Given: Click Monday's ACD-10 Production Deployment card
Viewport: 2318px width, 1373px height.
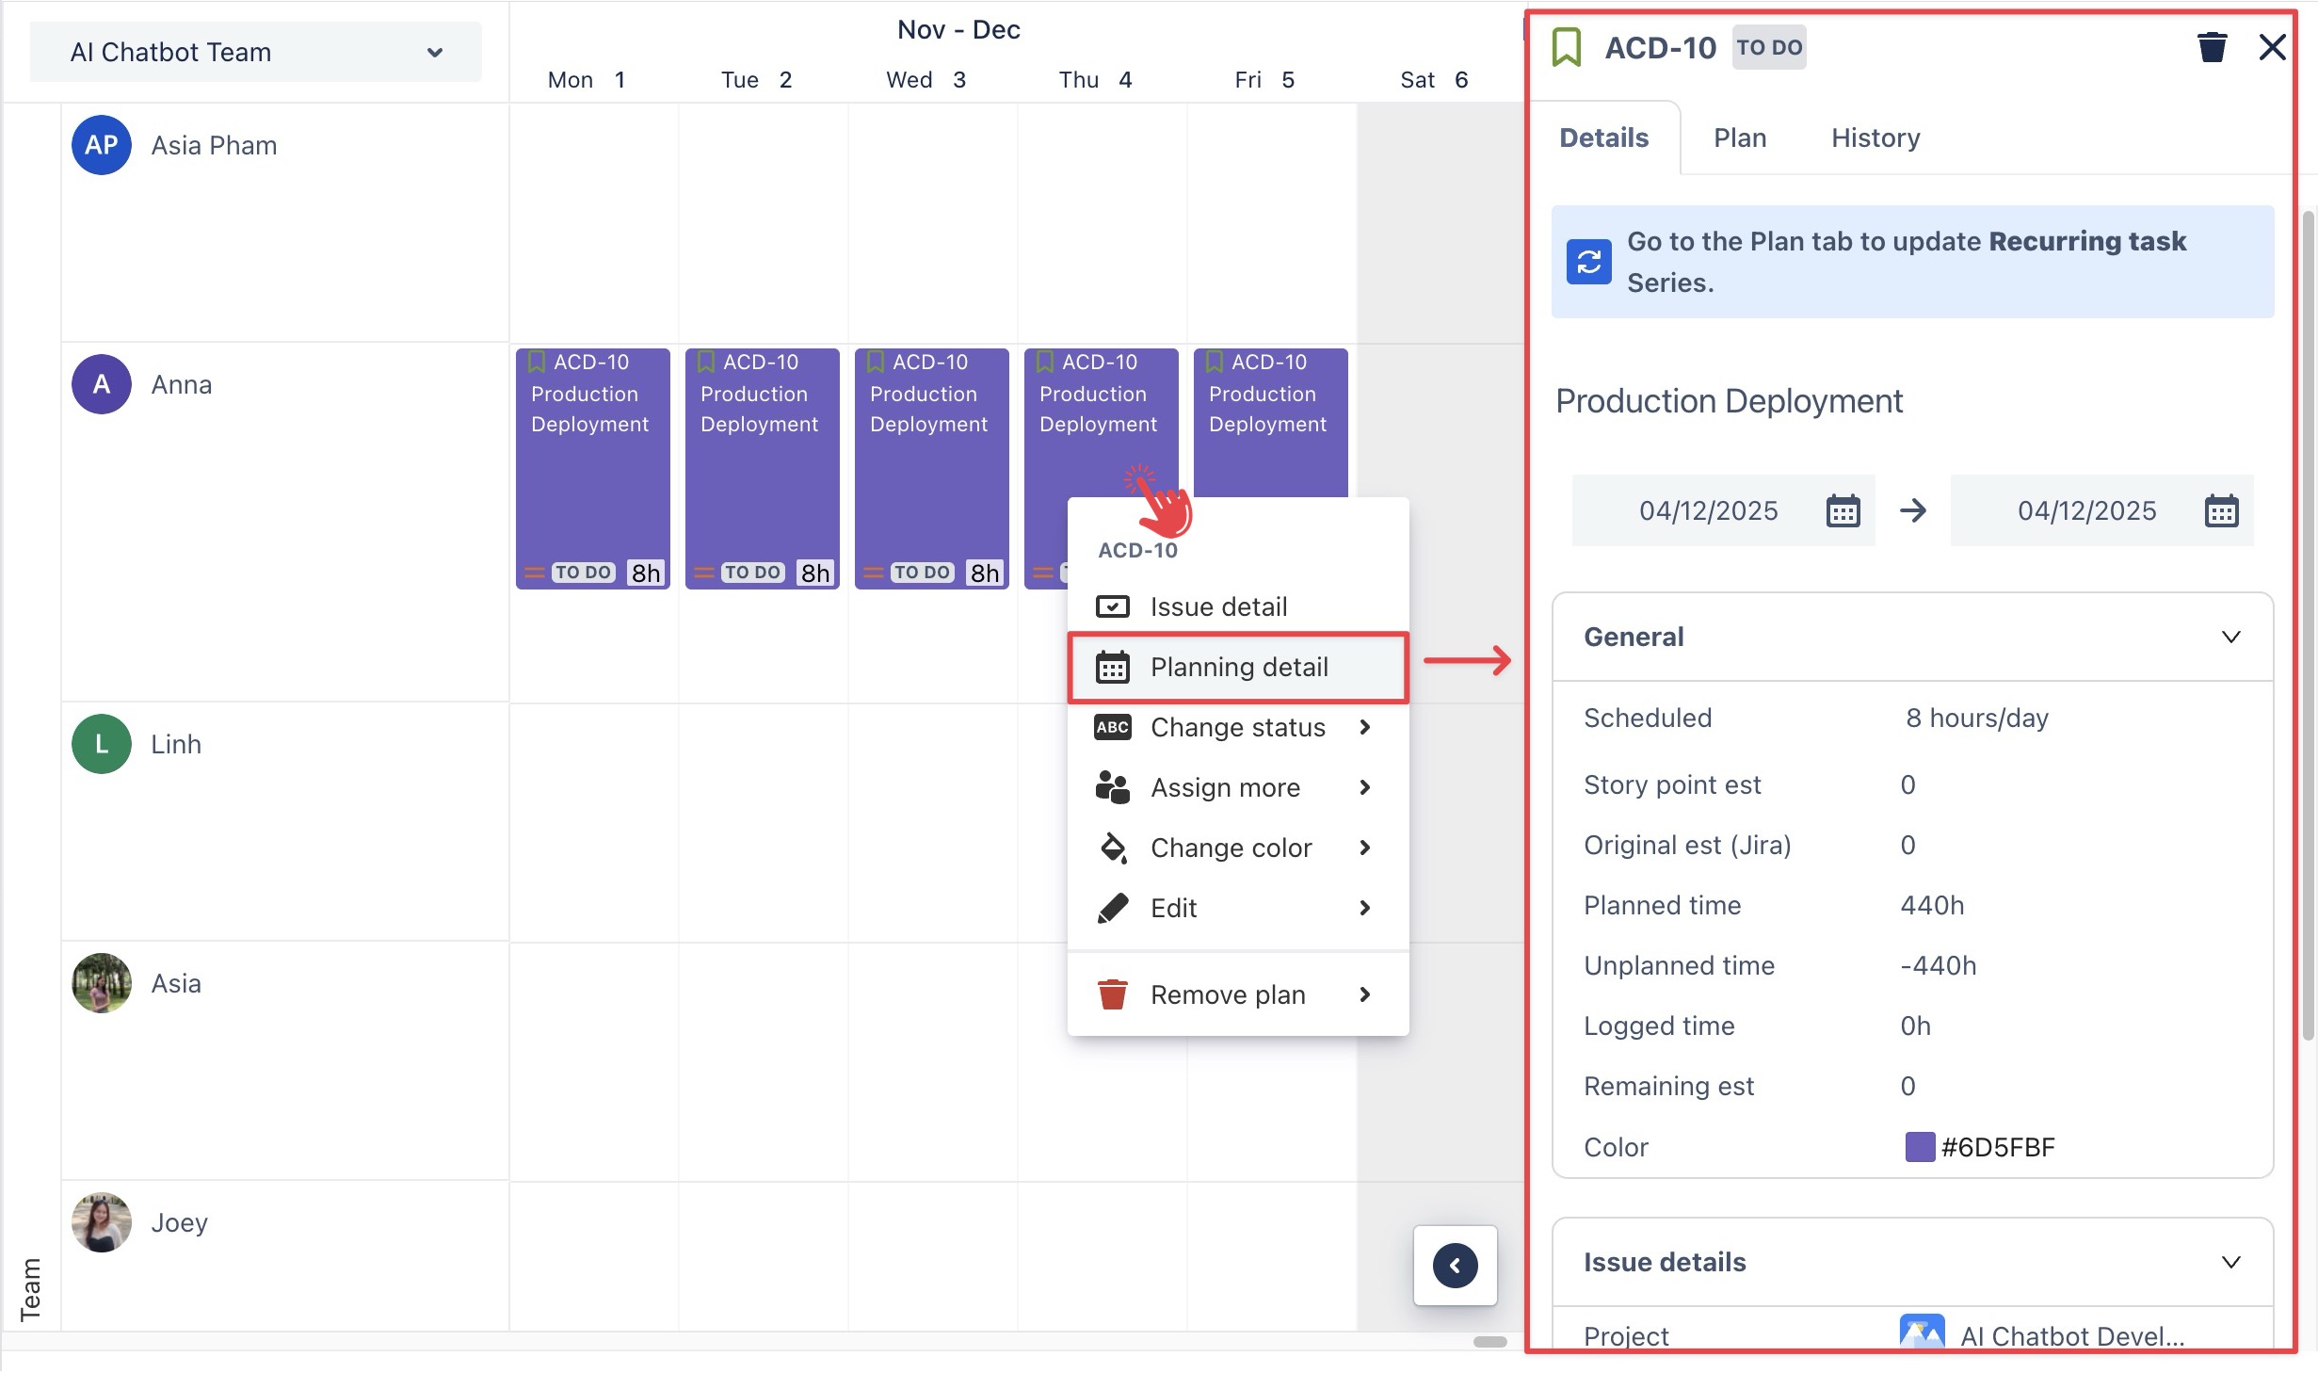Looking at the screenshot, I should [592, 468].
